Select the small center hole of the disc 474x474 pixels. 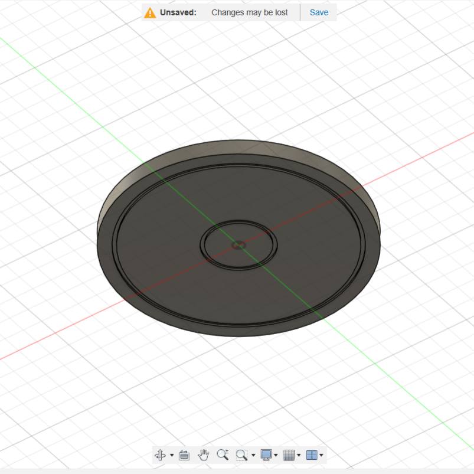[x=239, y=245]
